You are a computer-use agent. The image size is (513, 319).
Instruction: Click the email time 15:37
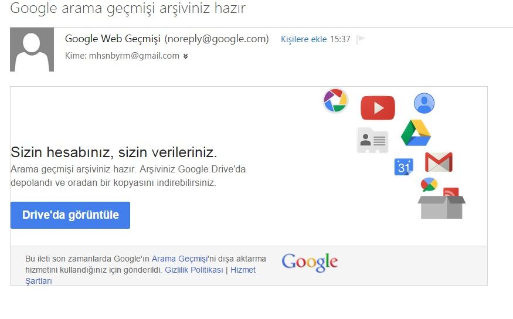point(340,39)
